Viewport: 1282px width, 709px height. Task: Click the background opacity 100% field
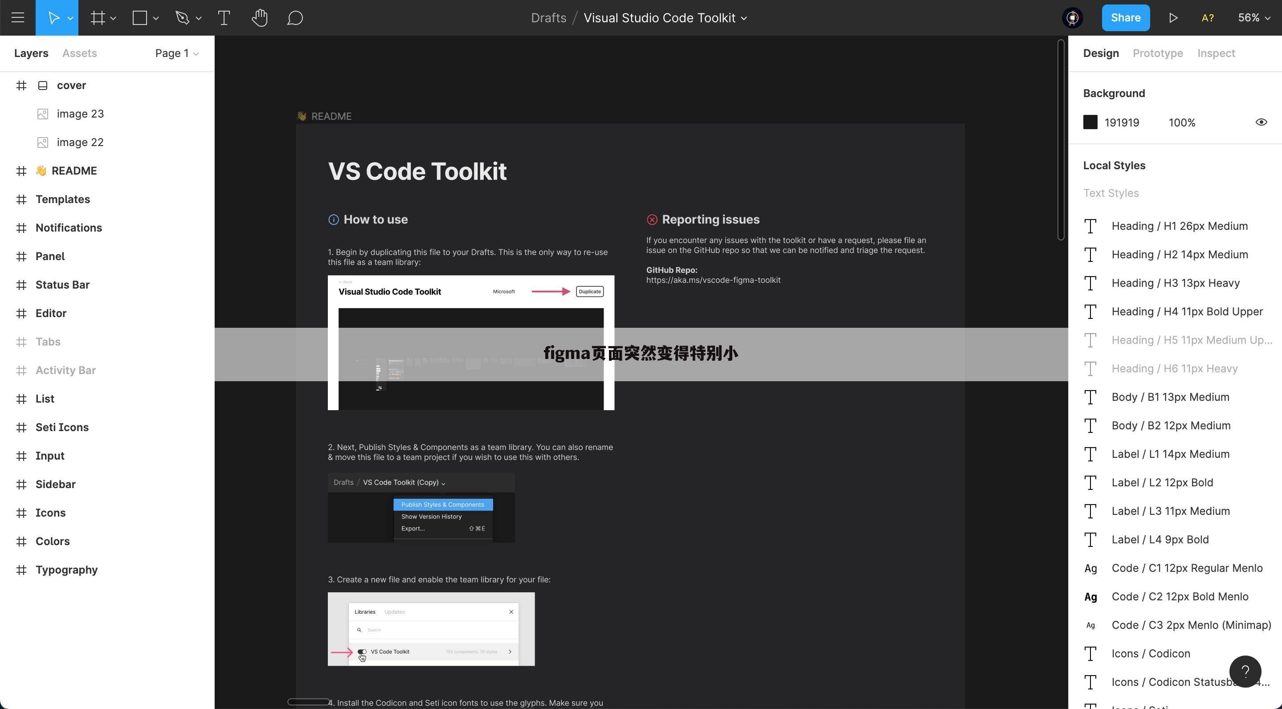(x=1182, y=123)
